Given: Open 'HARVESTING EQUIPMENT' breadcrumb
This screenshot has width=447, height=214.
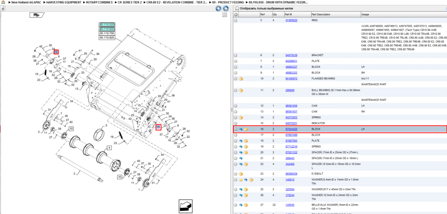Looking at the screenshot, I should tap(64, 2).
